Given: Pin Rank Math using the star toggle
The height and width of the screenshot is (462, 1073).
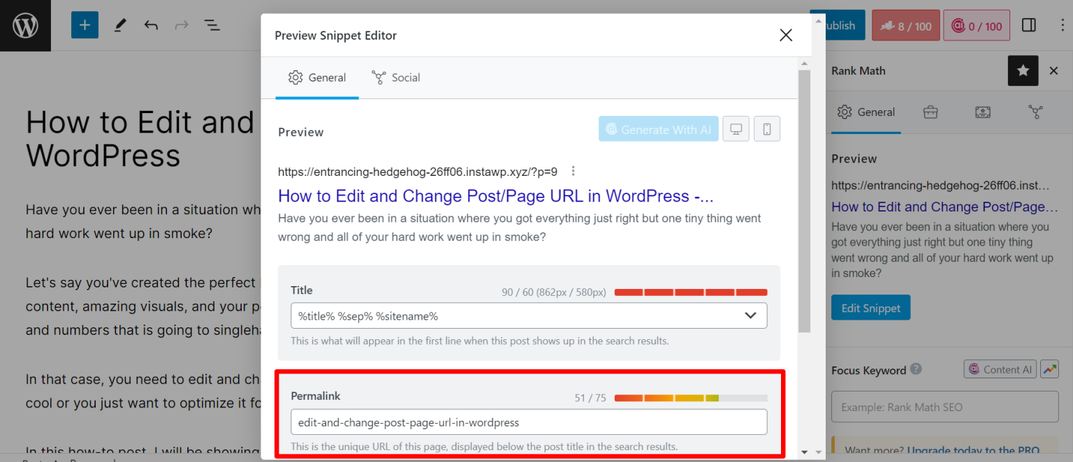Looking at the screenshot, I should click(1023, 70).
